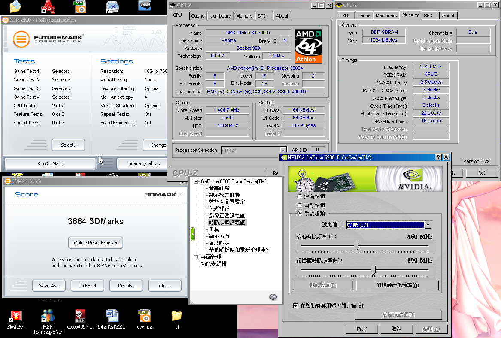Select 溫度設定 in NVIDIA tree
This screenshot has height=338, width=501.
[219, 243]
